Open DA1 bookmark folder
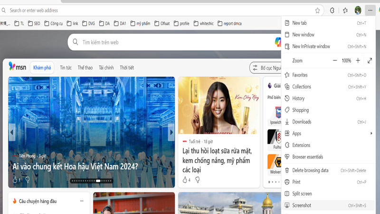Screen dimensions: 380x214 [x=120, y=23]
